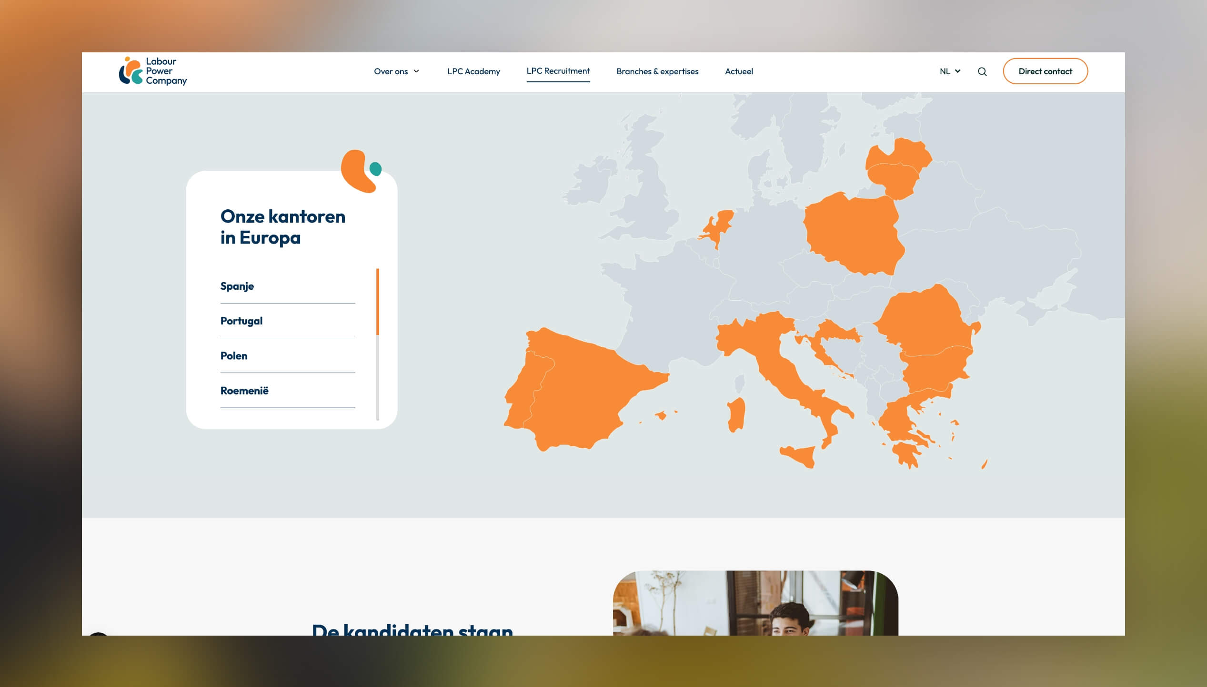Open the Actueel navigation link
This screenshot has width=1207, height=687.
[x=738, y=71]
